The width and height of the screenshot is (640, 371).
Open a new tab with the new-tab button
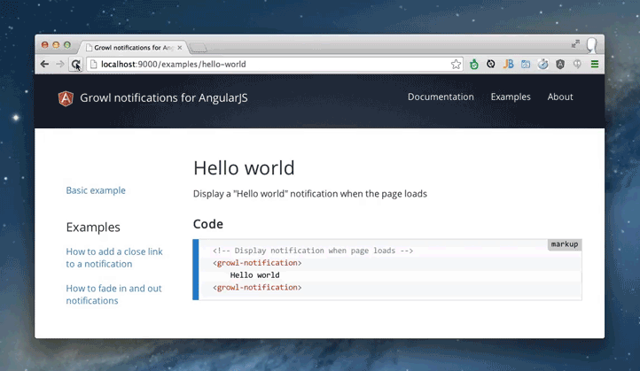point(199,48)
